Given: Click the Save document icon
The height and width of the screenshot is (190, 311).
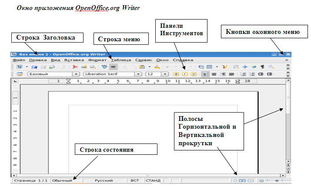Looking at the screenshot, I should click(43, 67).
